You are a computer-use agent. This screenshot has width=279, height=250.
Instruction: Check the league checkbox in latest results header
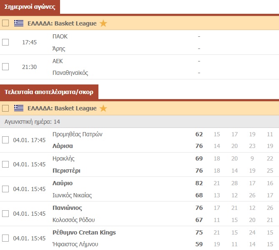click(5, 108)
